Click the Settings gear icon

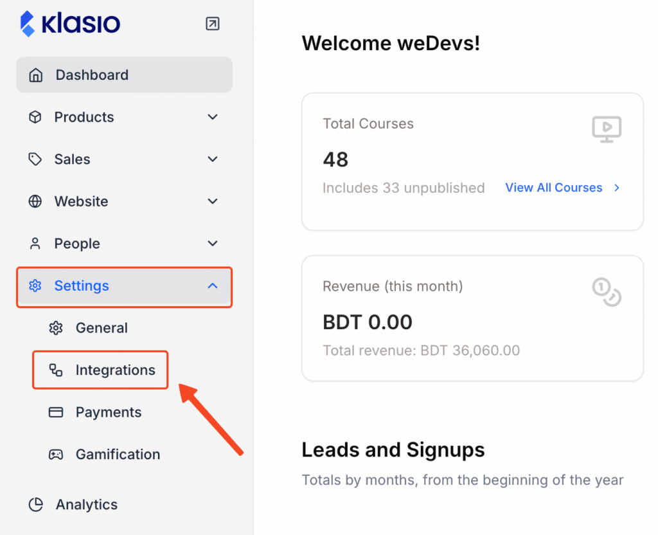[x=35, y=286]
